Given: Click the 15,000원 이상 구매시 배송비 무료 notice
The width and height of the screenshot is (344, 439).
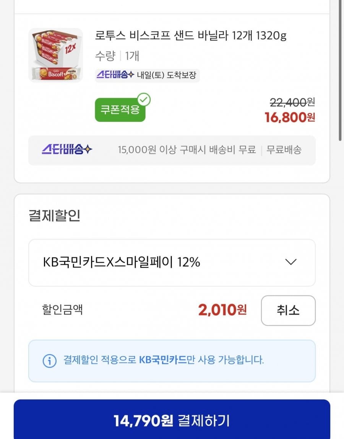Looking at the screenshot, I should tap(187, 150).
